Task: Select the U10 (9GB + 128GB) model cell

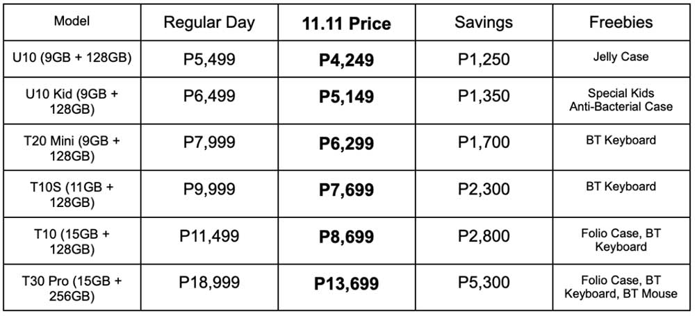Action: [x=72, y=58]
